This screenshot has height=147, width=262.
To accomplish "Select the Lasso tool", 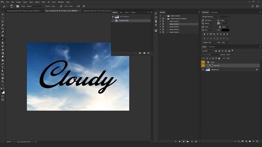I will pyautogui.click(x=2, y=22).
